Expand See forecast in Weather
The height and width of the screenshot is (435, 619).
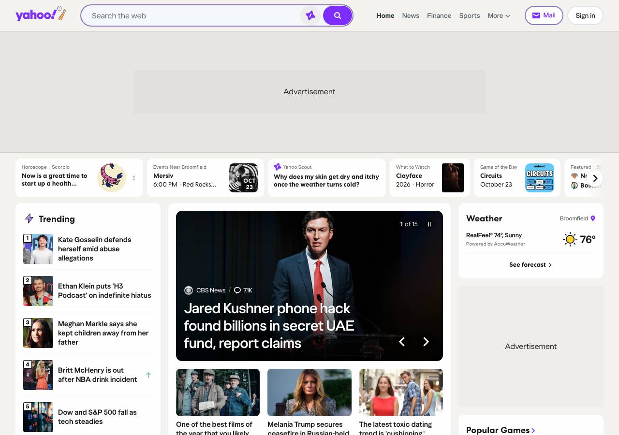pyautogui.click(x=531, y=265)
